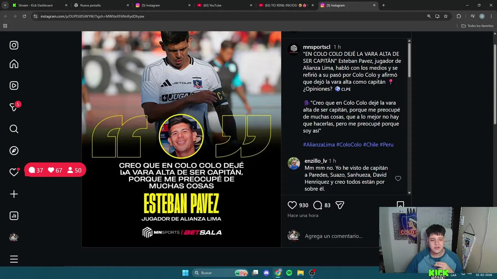This screenshot has width=497, height=279.
Task: Open #ColoColo hashtag
Action: coord(349,145)
